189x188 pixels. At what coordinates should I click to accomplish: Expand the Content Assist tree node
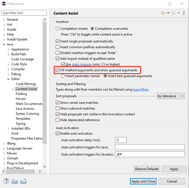coord(13,89)
